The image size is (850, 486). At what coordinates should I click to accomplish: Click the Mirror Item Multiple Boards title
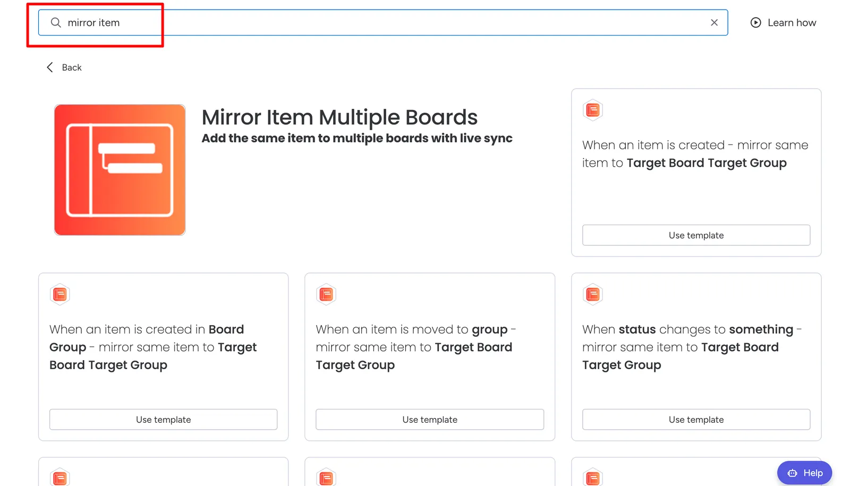[339, 117]
